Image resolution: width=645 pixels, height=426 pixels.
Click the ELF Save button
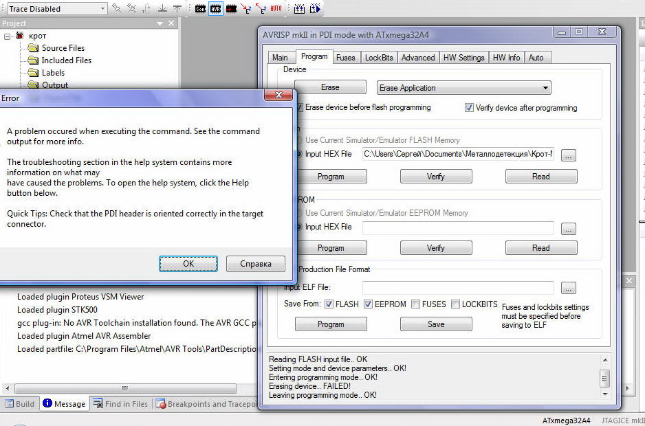[436, 324]
